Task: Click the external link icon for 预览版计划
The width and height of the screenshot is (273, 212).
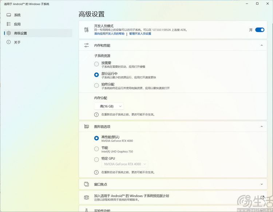Action: click(262, 197)
